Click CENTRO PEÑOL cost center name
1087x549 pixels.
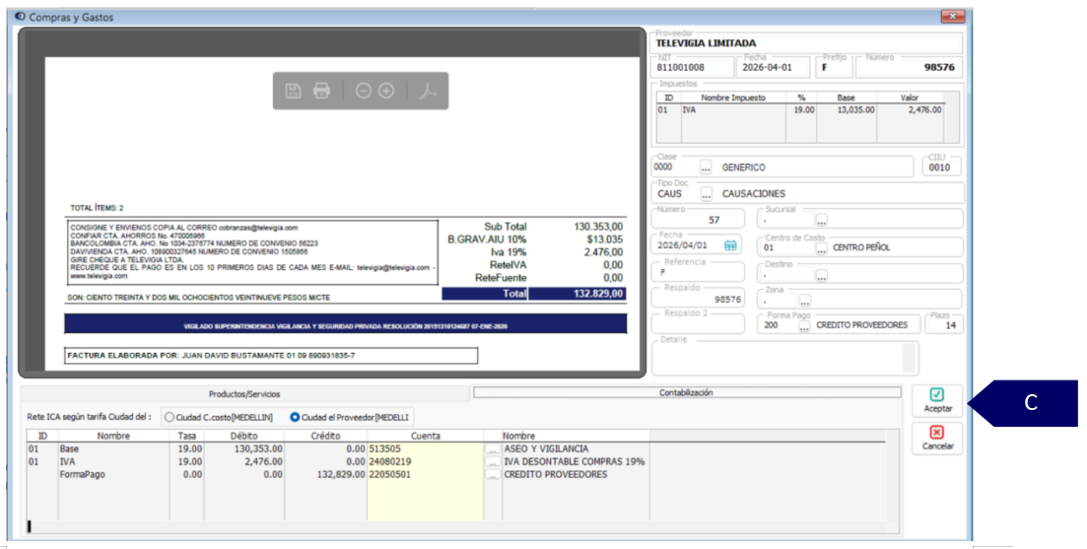861,247
